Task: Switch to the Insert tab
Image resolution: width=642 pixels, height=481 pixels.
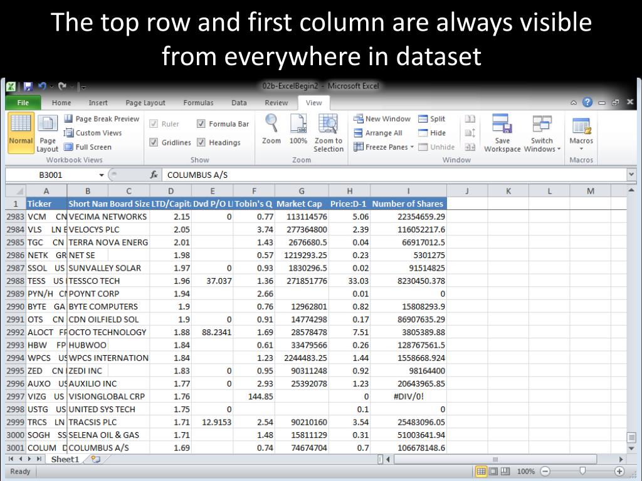Action: click(98, 103)
